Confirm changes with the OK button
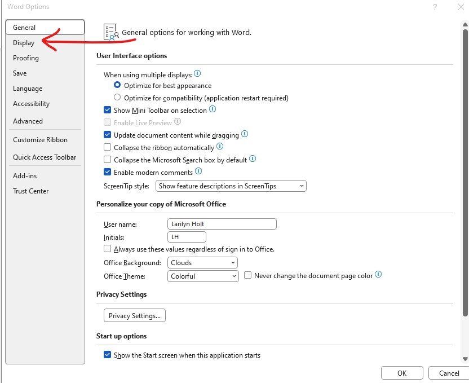 click(x=402, y=373)
